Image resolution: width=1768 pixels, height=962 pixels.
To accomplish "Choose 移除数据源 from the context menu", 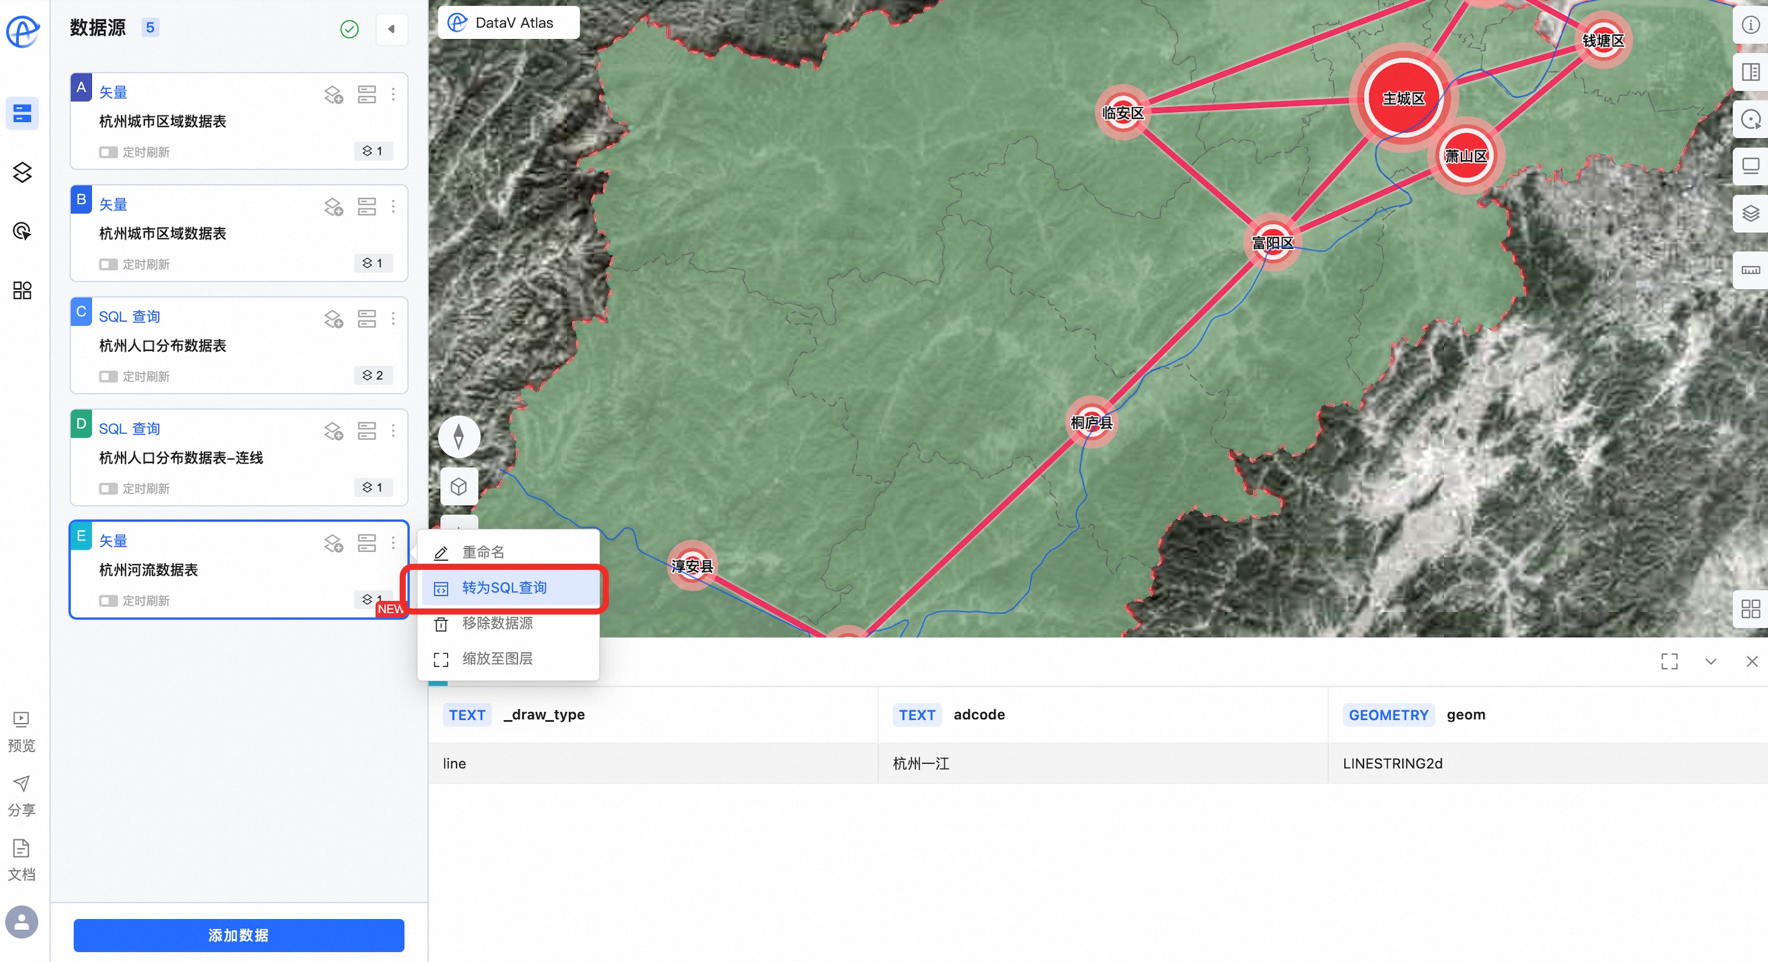I will 497,623.
